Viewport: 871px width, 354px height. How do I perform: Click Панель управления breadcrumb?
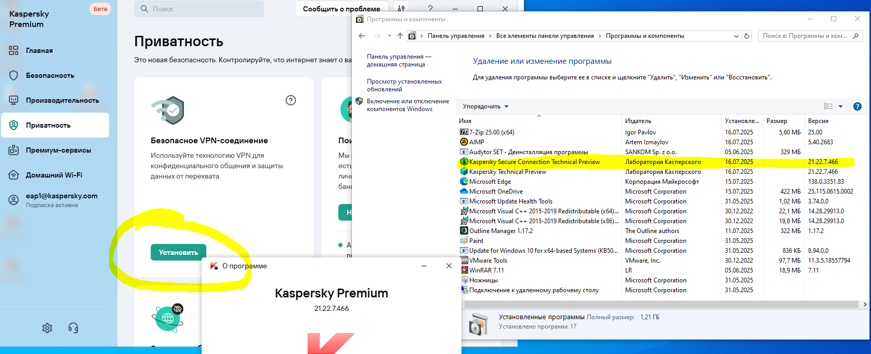click(x=456, y=36)
